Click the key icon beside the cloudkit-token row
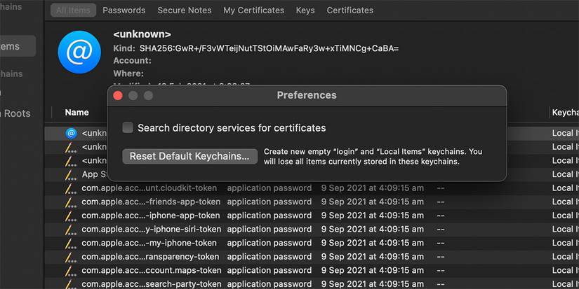 pos(70,188)
